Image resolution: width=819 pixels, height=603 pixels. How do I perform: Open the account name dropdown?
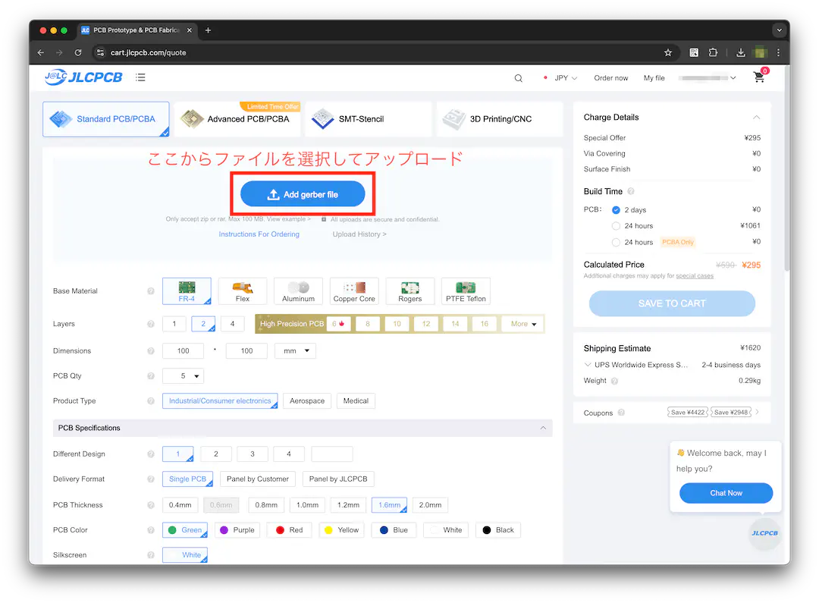708,78
